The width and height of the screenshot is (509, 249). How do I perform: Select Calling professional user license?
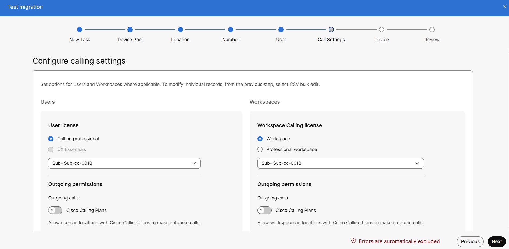(51, 139)
